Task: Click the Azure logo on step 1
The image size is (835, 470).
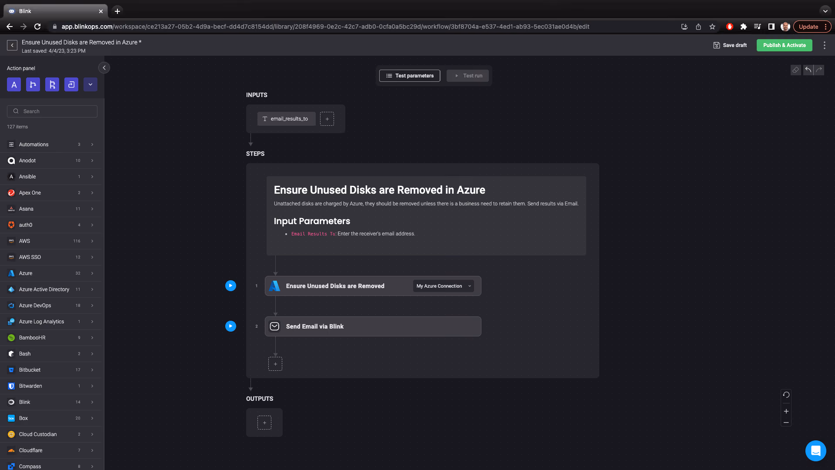Action: (274, 286)
